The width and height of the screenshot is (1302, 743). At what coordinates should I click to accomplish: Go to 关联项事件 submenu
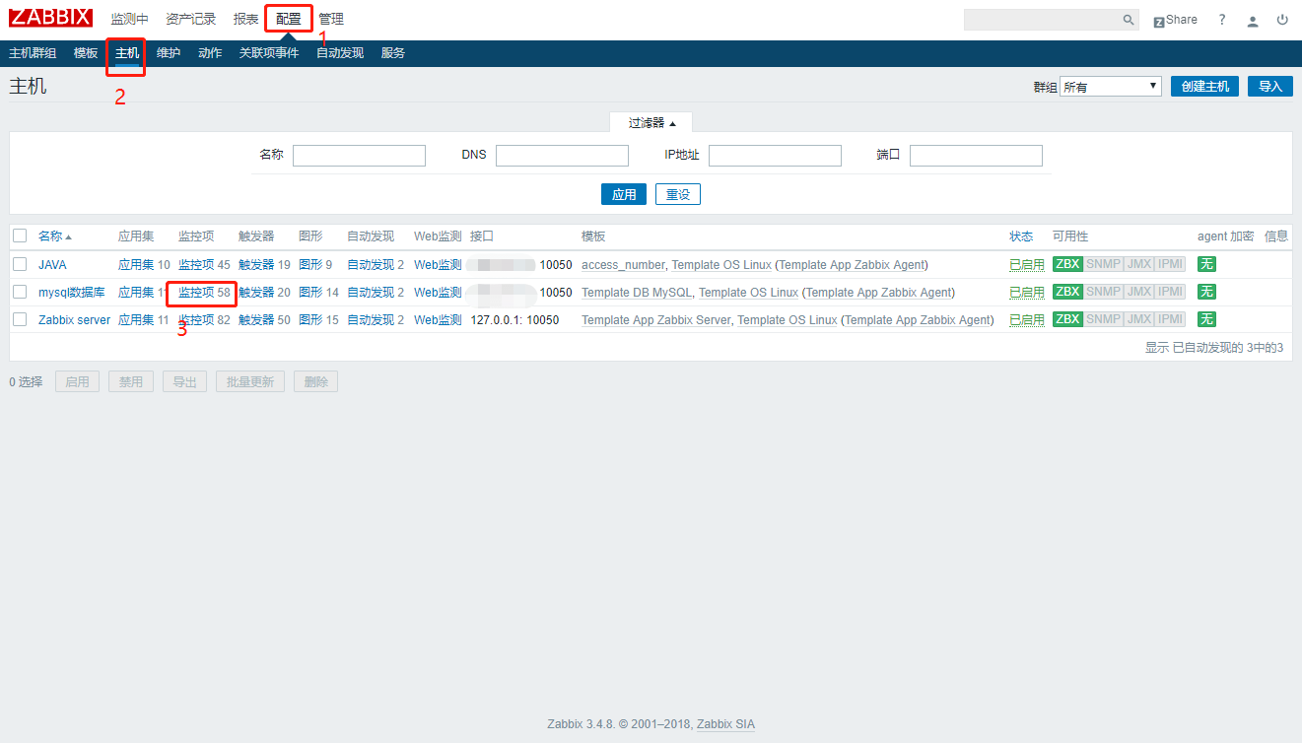coord(269,53)
